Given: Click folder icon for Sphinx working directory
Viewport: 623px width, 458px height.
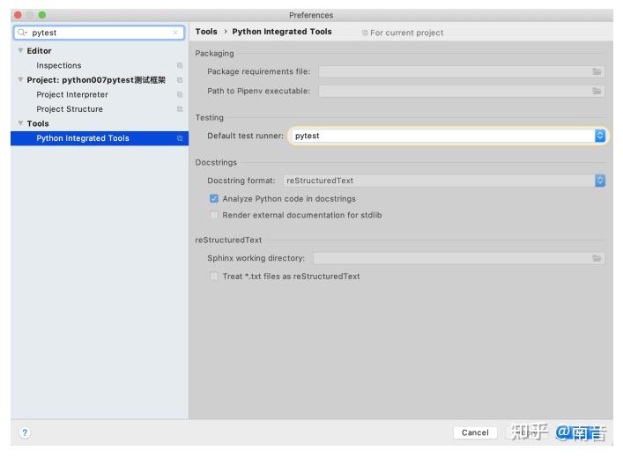Looking at the screenshot, I should point(597,258).
